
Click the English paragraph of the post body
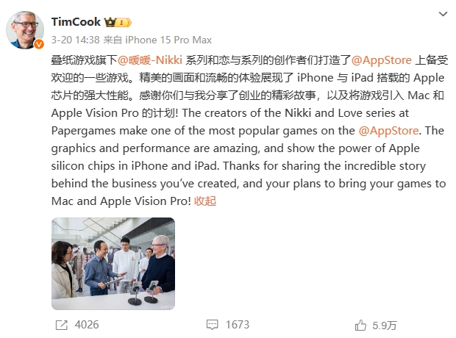[249, 157]
